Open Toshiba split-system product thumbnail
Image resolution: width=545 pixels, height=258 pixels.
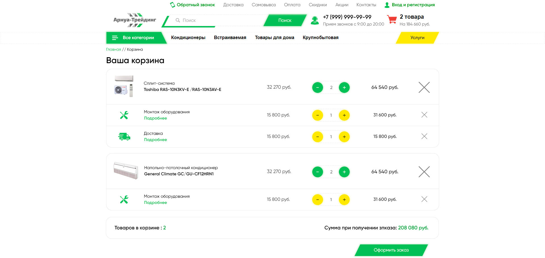point(124,86)
